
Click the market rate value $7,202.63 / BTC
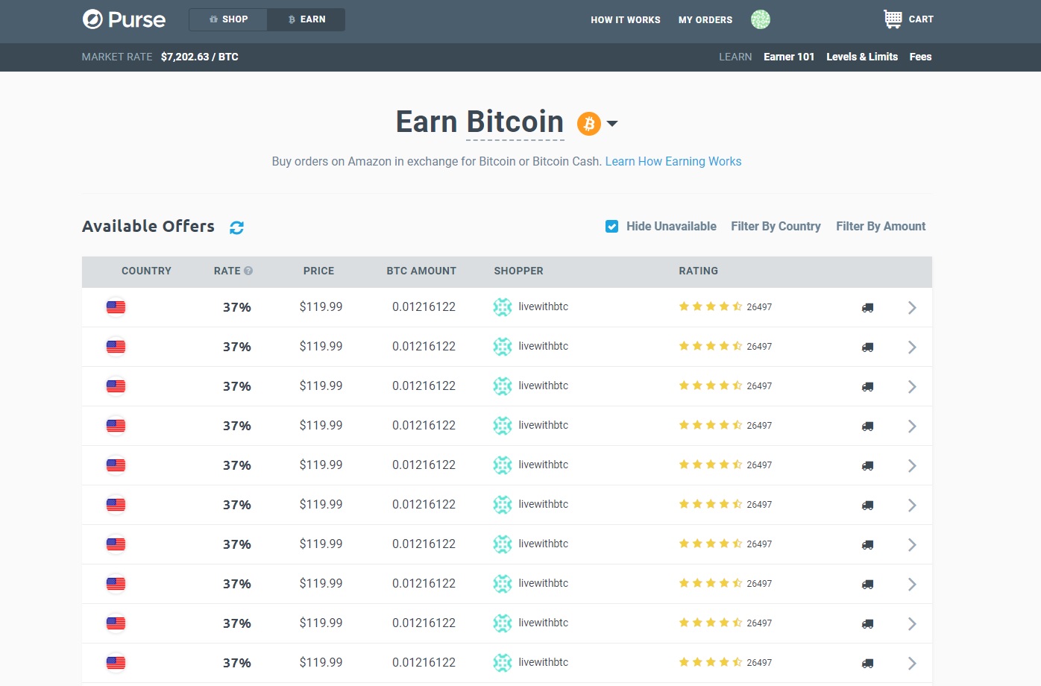[200, 57]
